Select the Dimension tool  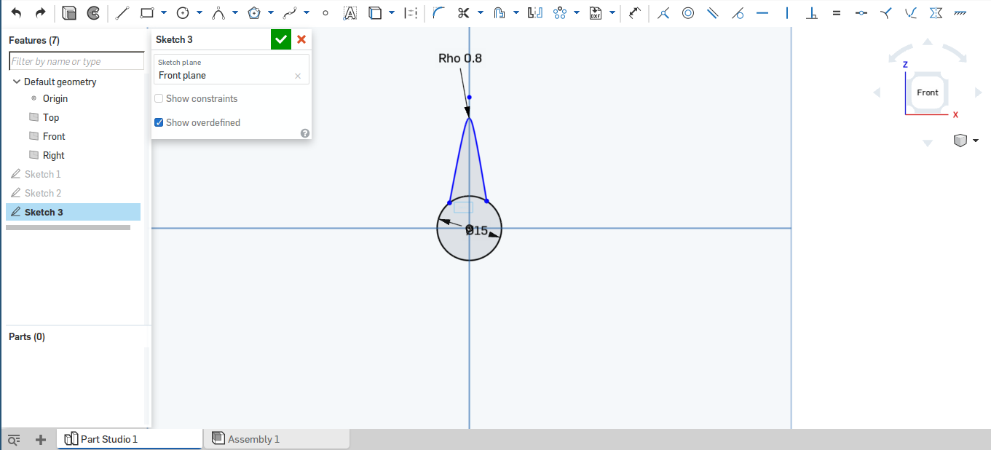634,12
